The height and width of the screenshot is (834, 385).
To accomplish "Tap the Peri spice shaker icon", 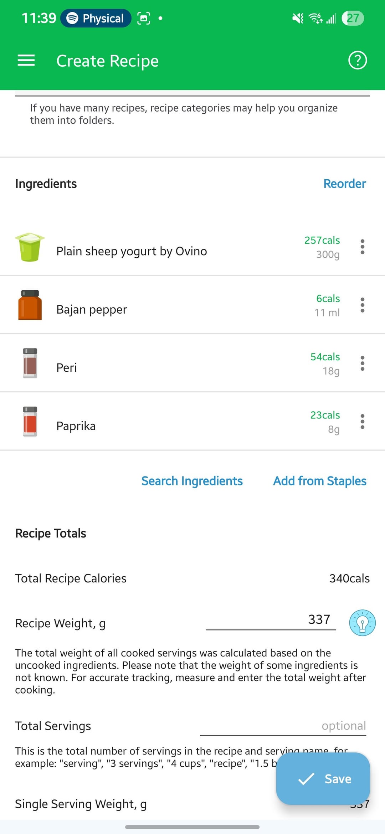I will click(x=30, y=363).
